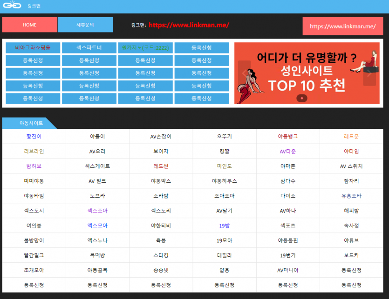Open the 섹스게이트 link
Viewport: 389px width, 299px height.
tap(97, 166)
